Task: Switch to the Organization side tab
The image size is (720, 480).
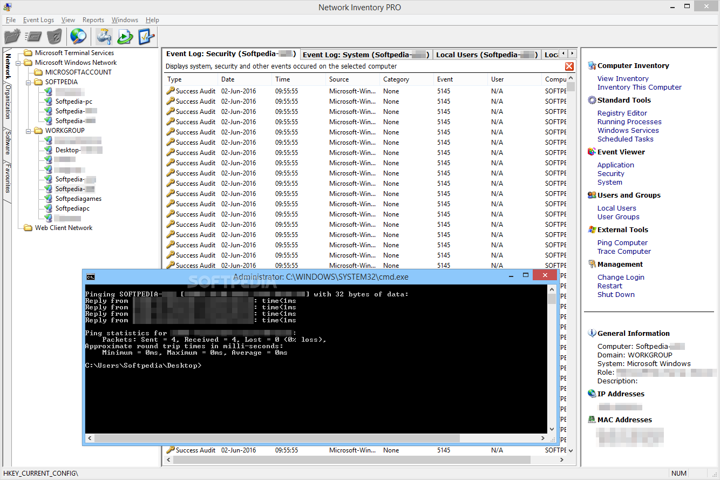Action: tap(8, 102)
